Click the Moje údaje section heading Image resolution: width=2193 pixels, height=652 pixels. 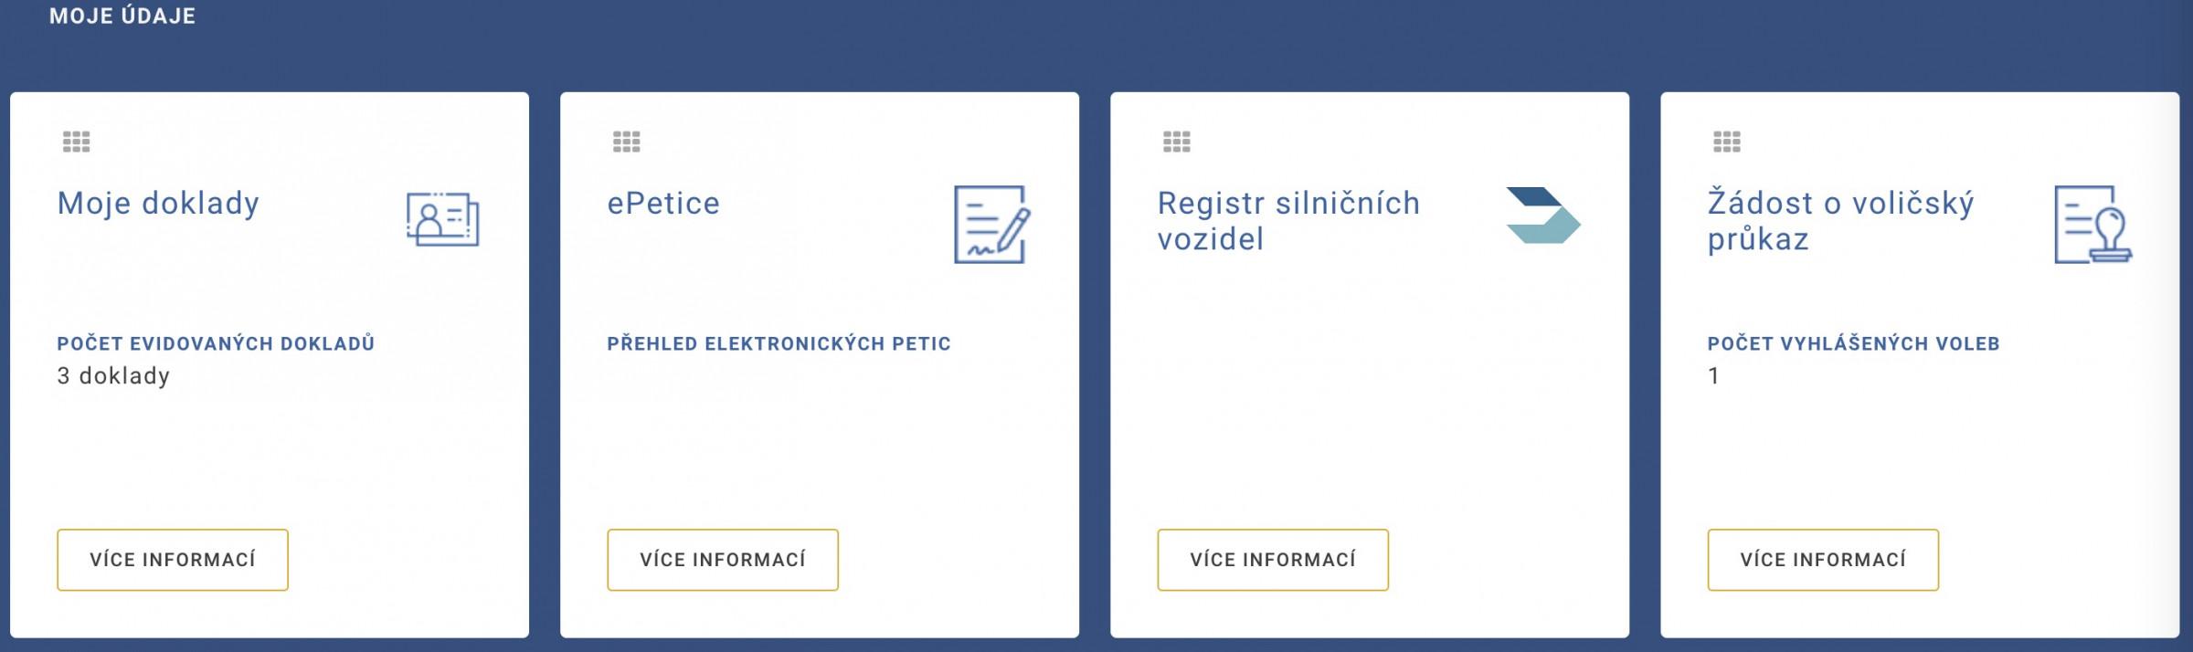(122, 16)
